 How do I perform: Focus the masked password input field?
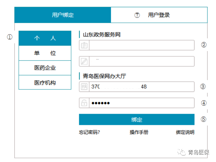(141, 103)
